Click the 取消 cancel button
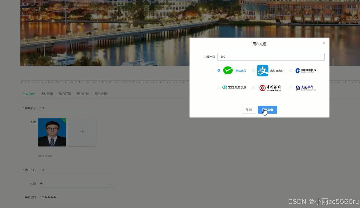Viewport: 360px width, 208px height. click(249, 109)
